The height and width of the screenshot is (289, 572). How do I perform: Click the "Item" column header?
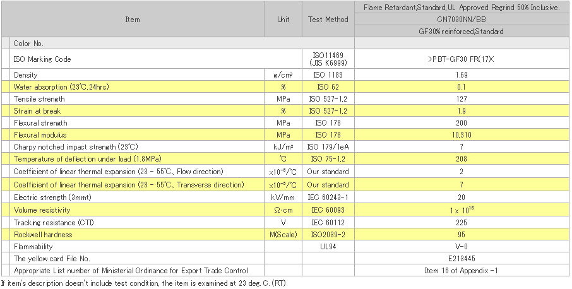coord(133,19)
